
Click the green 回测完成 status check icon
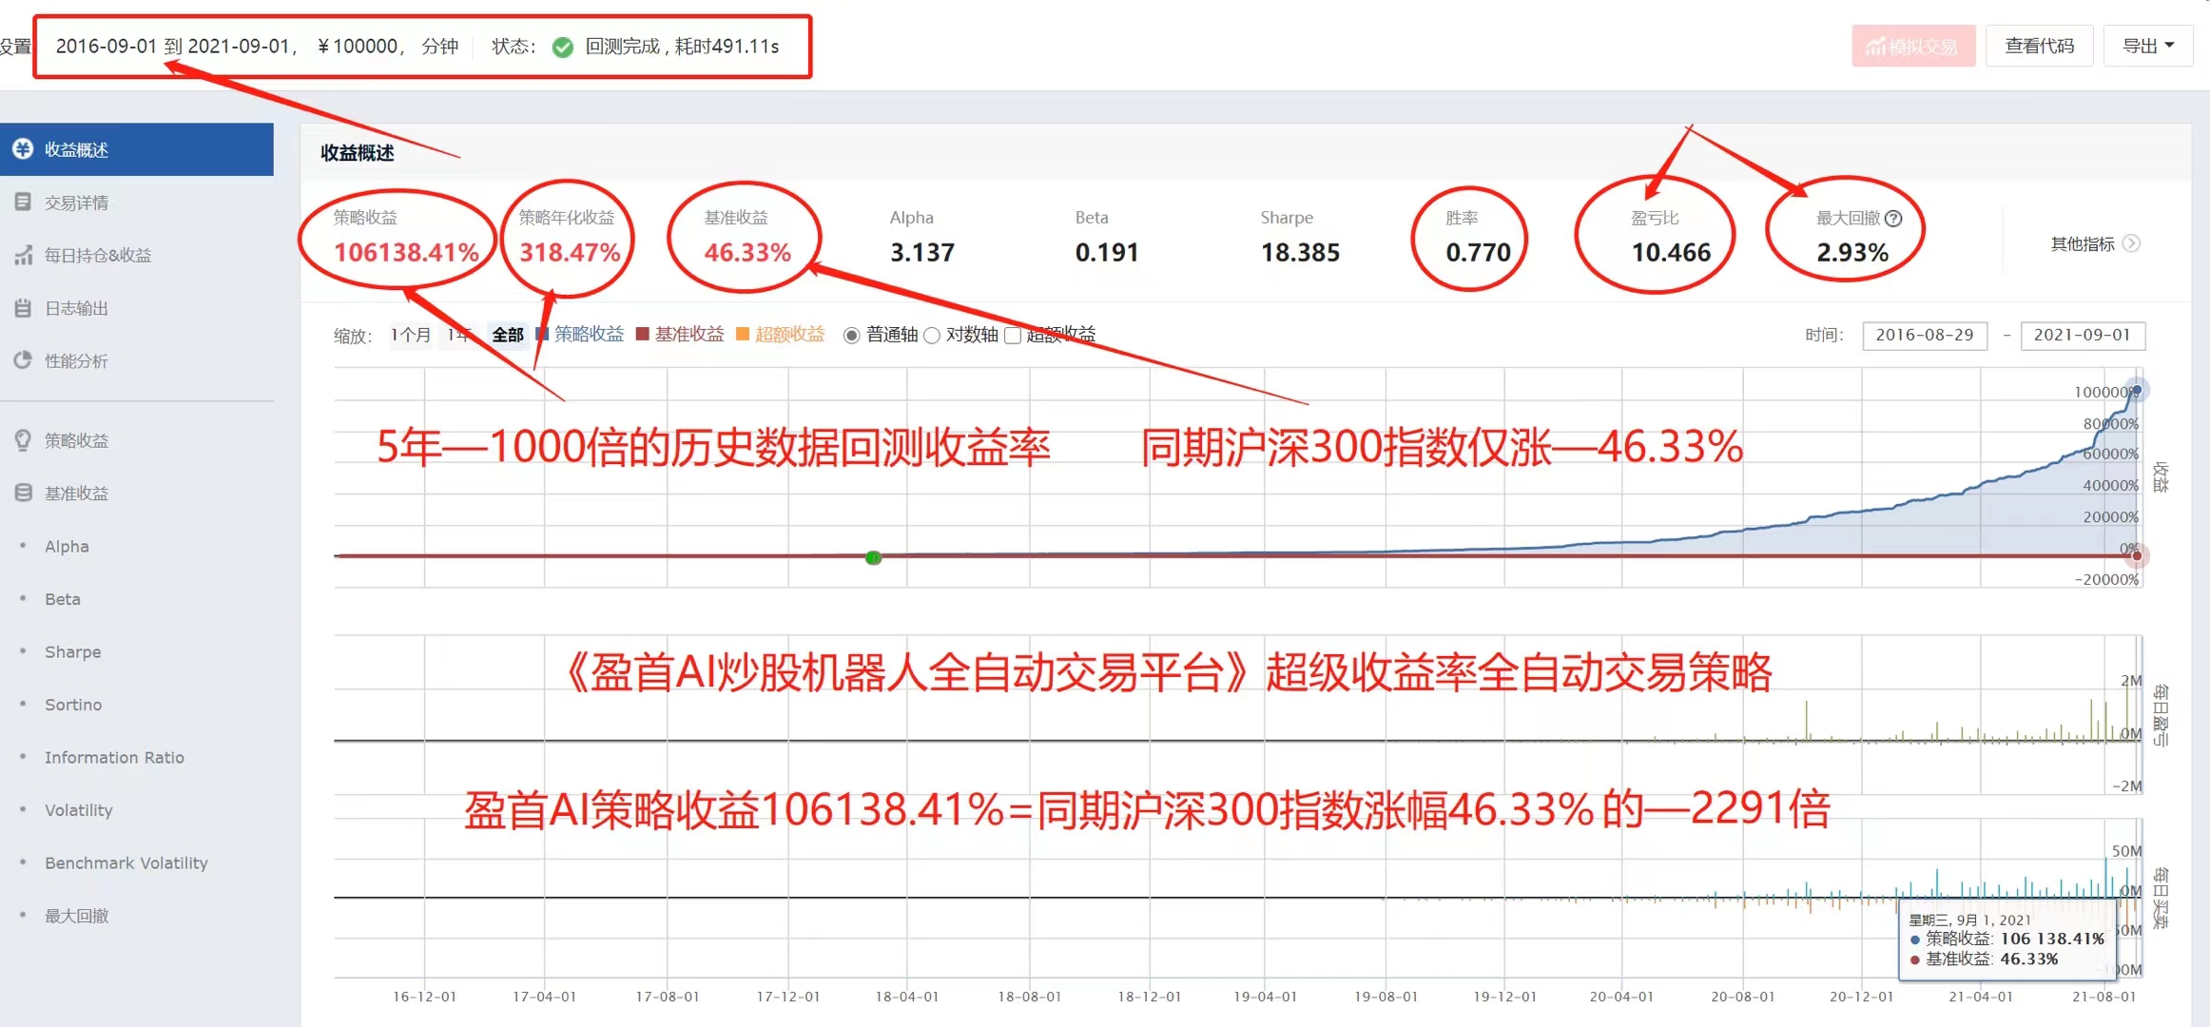(x=563, y=47)
